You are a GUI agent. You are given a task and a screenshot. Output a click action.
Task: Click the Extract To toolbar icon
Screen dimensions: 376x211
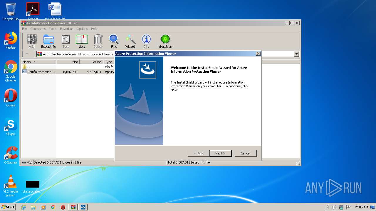click(x=48, y=41)
